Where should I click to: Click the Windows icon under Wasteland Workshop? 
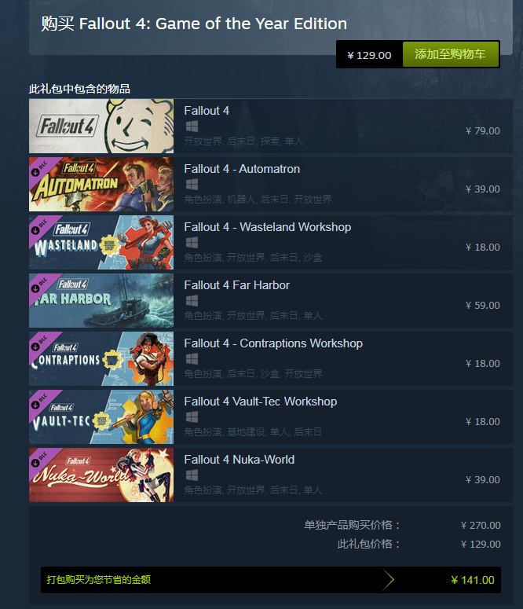tap(192, 243)
